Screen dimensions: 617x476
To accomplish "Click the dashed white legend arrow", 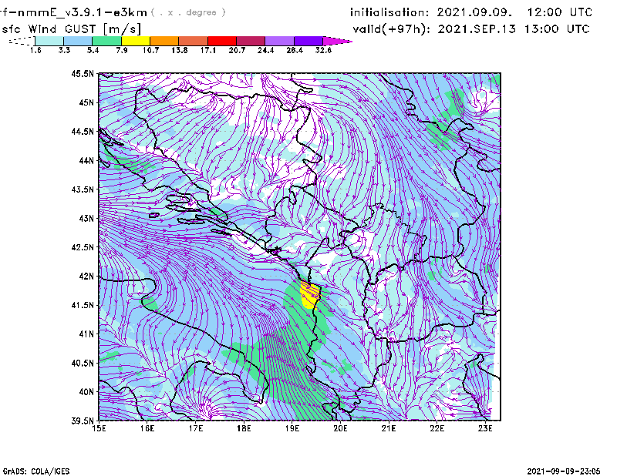I will click(22, 41).
